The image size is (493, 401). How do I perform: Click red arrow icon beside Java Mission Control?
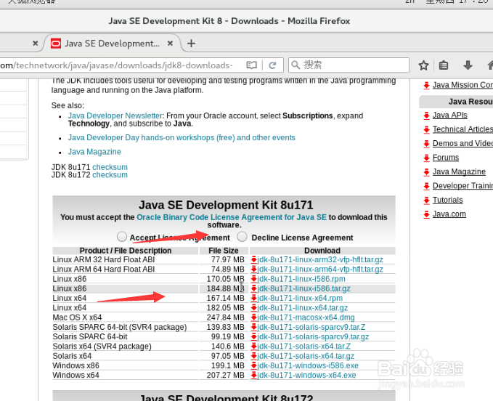coord(426,85)
